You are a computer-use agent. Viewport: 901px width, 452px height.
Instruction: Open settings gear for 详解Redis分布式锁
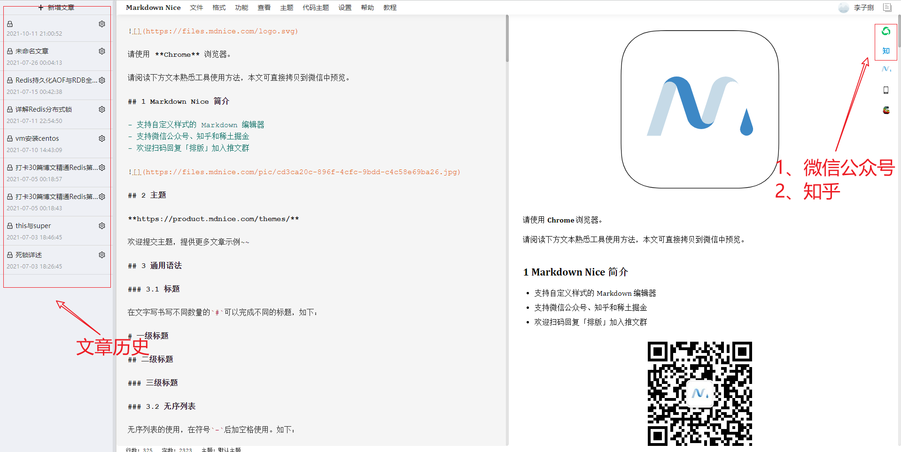click(x=102, y=109)
